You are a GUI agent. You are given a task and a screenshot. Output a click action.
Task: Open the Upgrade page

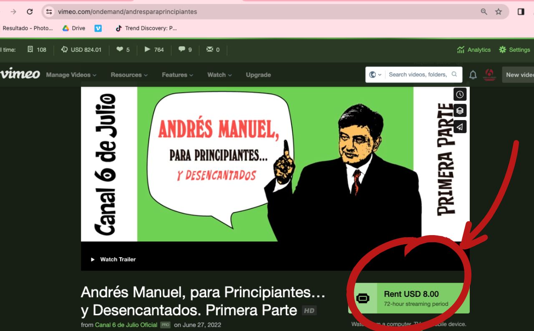click(x=258, y=75)
